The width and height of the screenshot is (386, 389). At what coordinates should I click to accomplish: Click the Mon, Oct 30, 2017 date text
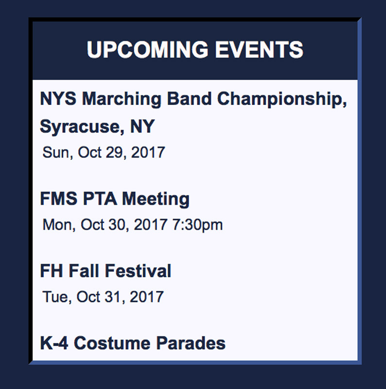pos(105,225)
